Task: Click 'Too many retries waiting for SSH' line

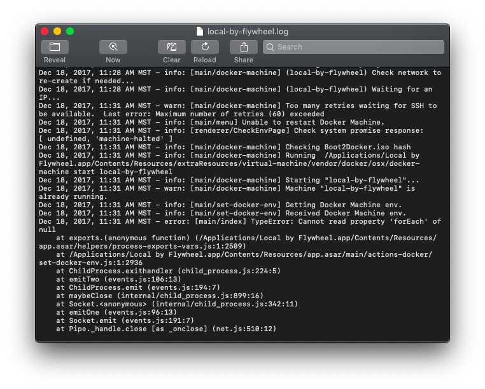Action: (x=238, y=106)
